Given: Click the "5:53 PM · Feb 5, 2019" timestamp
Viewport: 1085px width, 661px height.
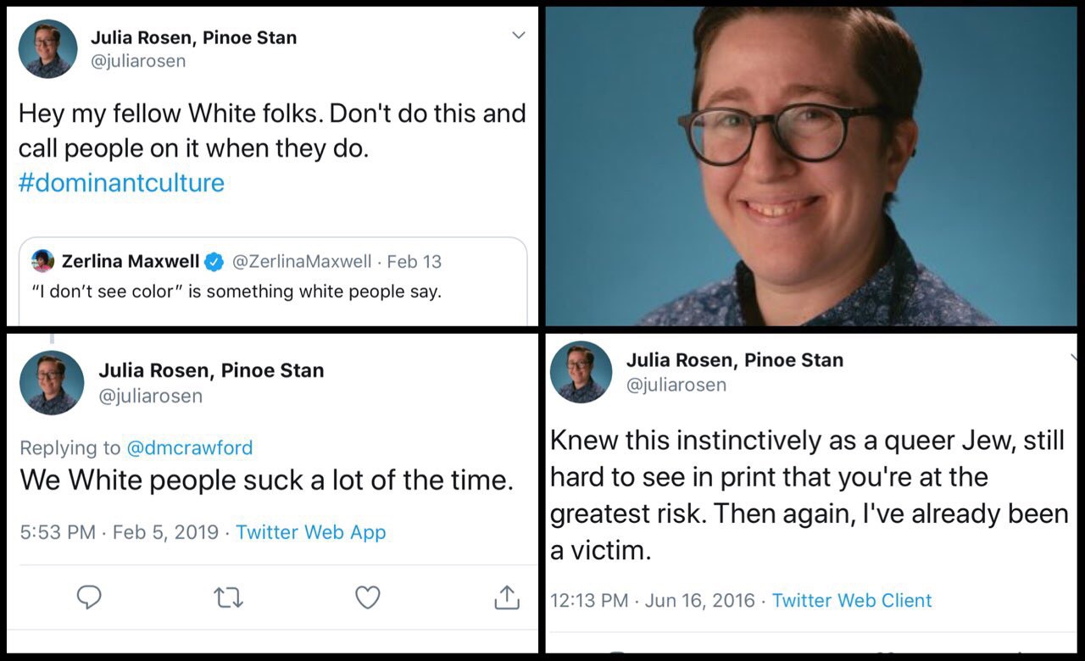Looking at the screenshot, I should pos(119,532).
